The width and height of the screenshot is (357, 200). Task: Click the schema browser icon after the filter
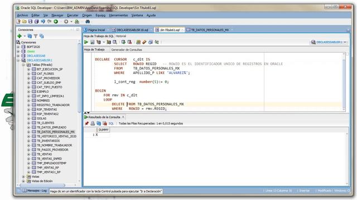pos(41,36)
